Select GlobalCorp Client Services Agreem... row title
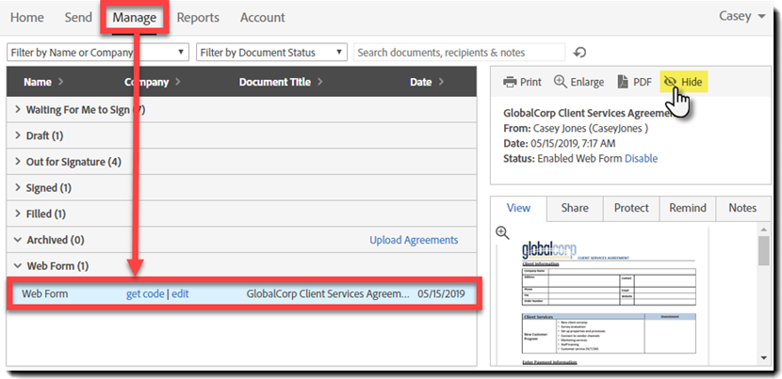The width and height of the screenshot is (782, 379). click(x=328, y=293)
